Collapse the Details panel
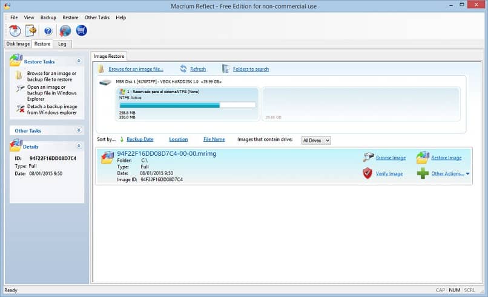This screenshot has height=297, width=488. click(x=79, y=146)
